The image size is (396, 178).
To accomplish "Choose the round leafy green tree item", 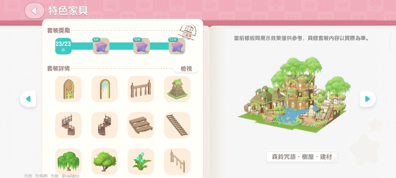I will pyautogui.click(x=105, y=162).
